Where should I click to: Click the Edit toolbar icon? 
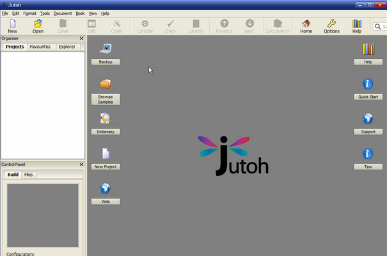[x=91, y=24]
